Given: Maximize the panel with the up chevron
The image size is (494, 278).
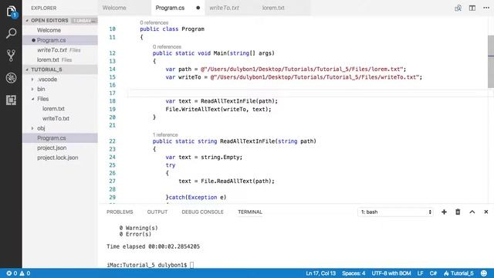Looking at the screenshot, I should 472,212.
